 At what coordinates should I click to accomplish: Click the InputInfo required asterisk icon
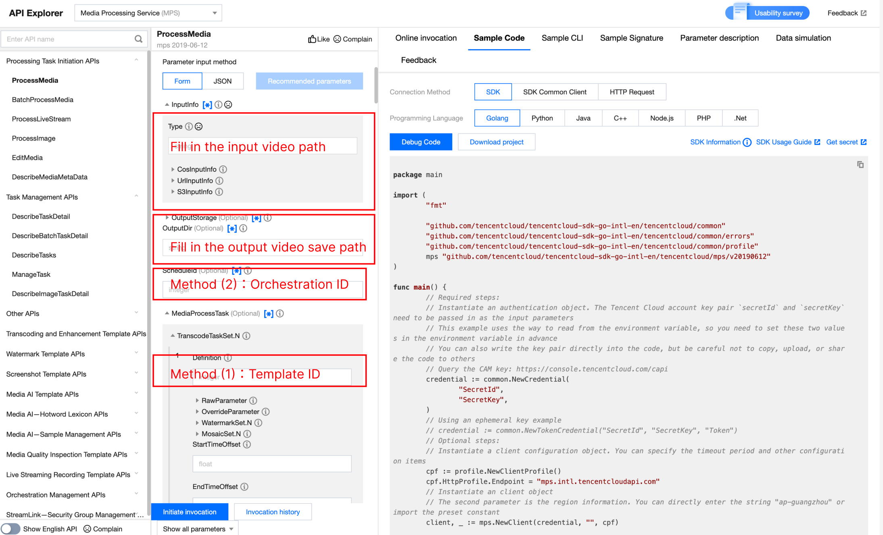click(207, 105)
